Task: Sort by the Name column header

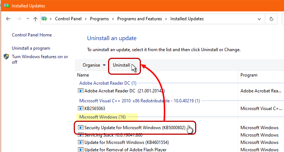Action: point(83,75)
